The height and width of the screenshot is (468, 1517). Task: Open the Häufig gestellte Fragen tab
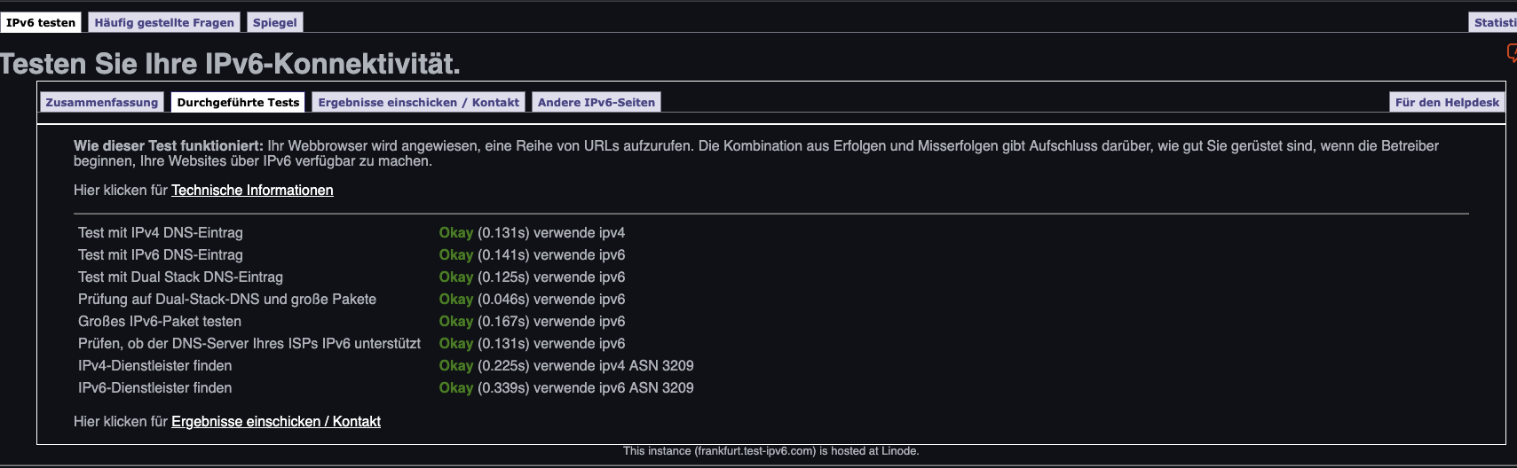coord(164,22)
